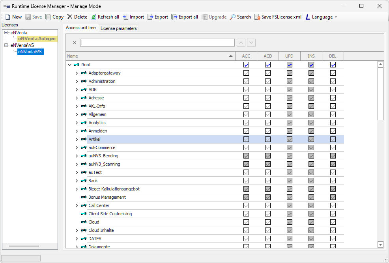
Task: Click the key icon beside Client Side Customizing
Action: (x=84, y=214)
